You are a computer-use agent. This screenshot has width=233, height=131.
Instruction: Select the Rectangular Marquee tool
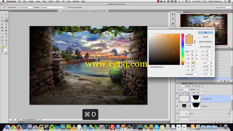coord(2,14)
